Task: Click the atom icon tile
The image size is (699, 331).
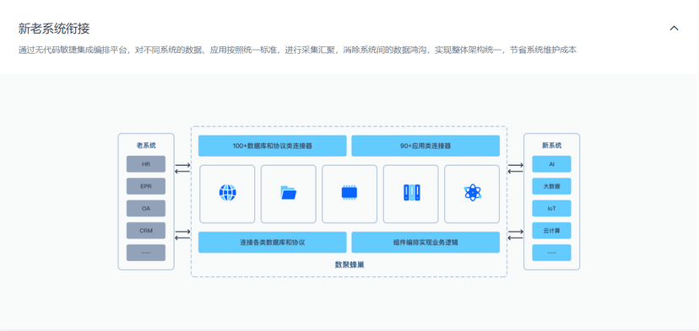Action: point(472,194)
